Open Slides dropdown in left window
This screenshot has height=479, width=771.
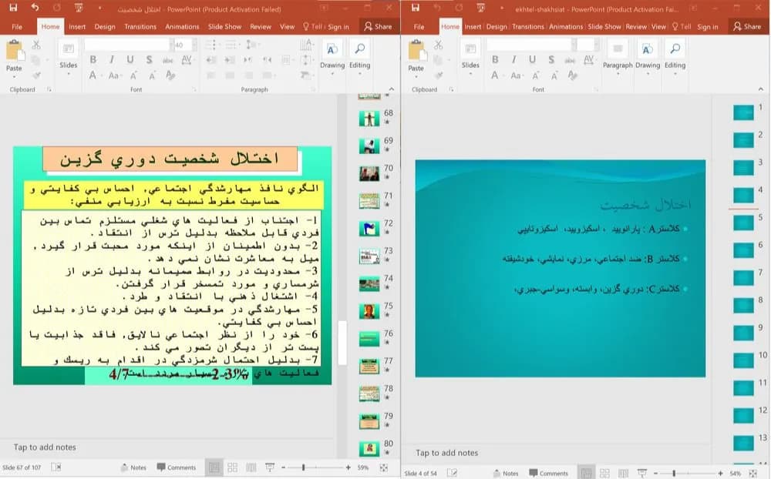[69, 59]
